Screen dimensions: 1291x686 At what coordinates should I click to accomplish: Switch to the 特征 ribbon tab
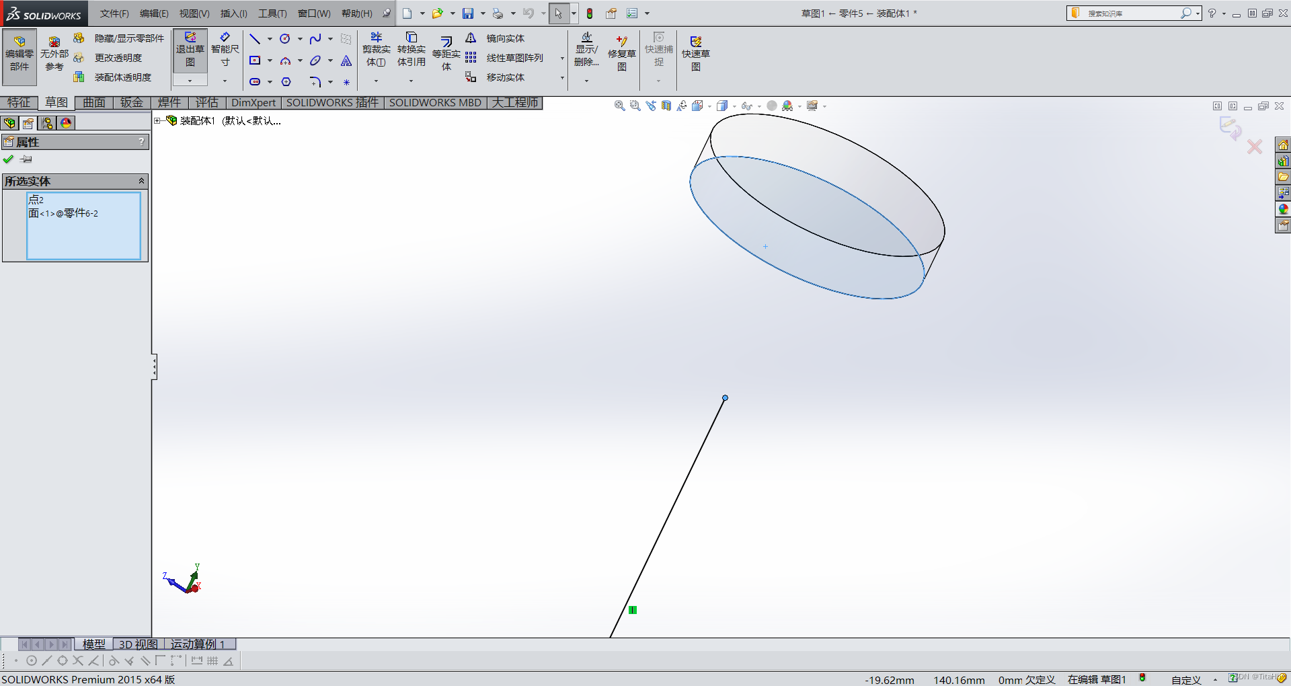pos(19,102)
